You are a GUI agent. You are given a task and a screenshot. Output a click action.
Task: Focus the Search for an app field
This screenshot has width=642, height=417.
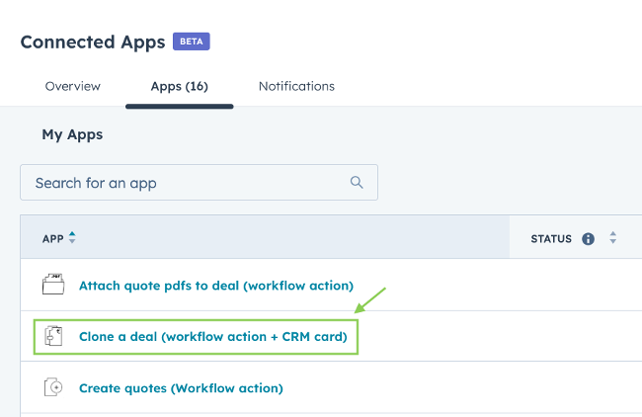tap(188, 183)
